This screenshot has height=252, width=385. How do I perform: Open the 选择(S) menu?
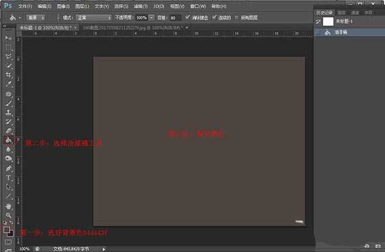click(121, 6)
